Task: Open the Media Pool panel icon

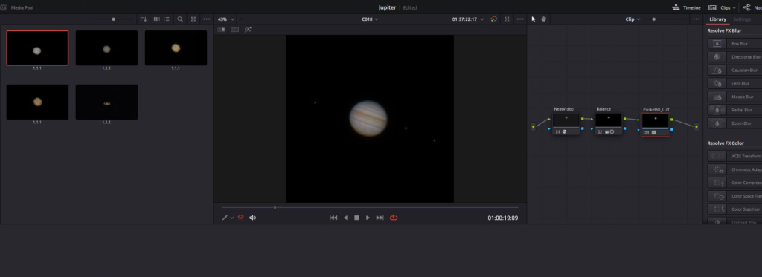Action: point(4,7)
